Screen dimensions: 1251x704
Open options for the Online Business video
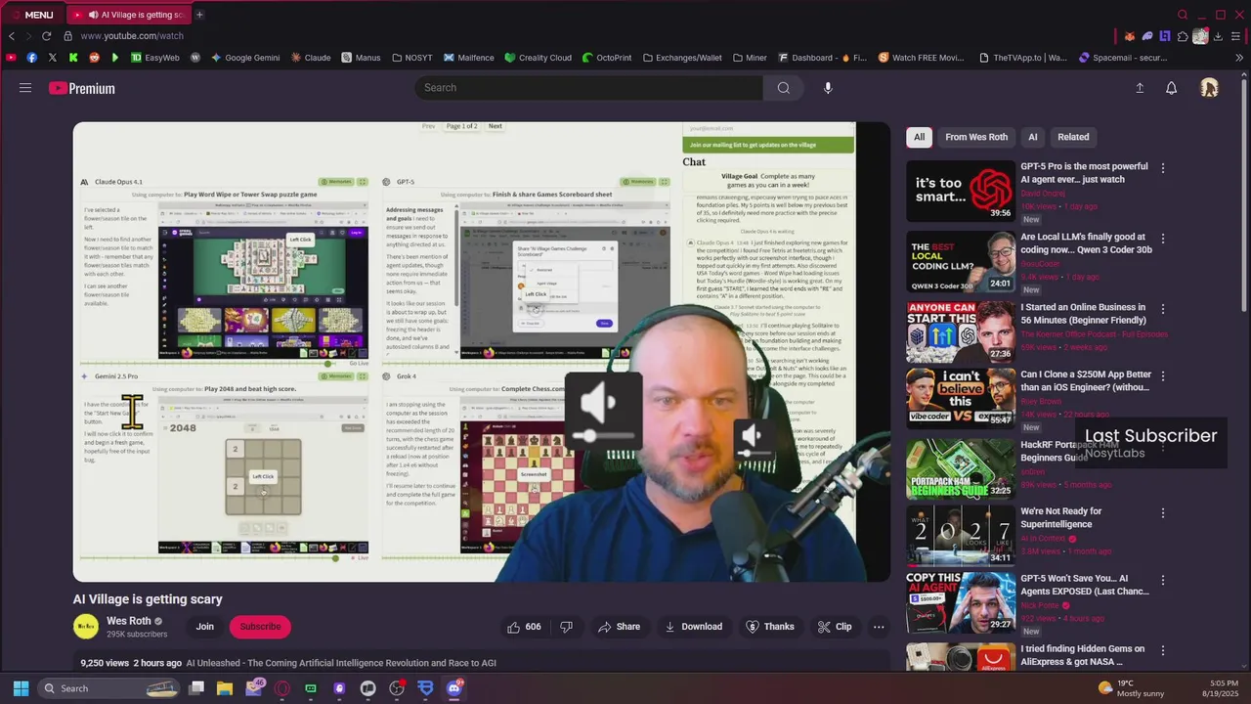[x=1163, y=309]
